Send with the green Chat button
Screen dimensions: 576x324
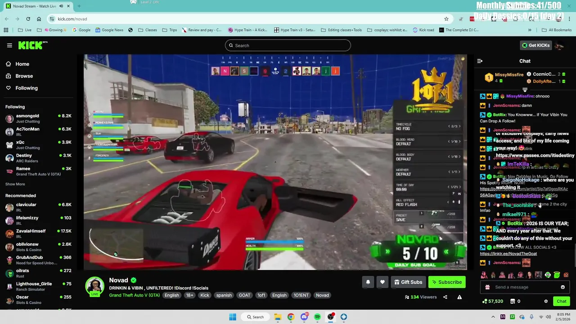[561, 301]
